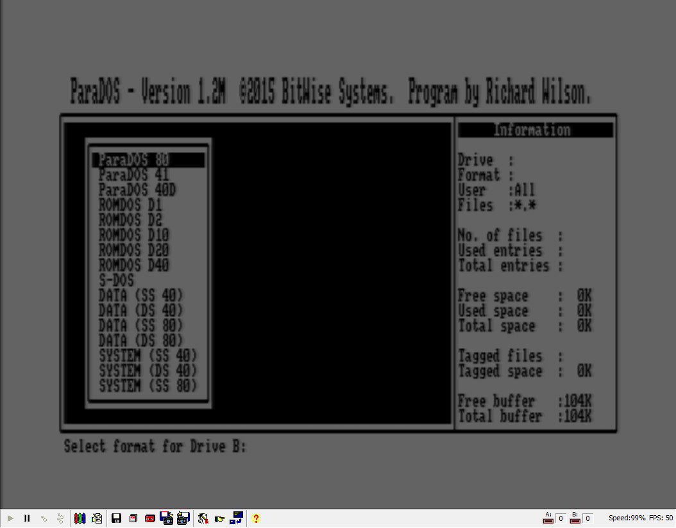Click drive B: track counter box
The width and height of the screenshot is (676, 528).
(587, 518)
